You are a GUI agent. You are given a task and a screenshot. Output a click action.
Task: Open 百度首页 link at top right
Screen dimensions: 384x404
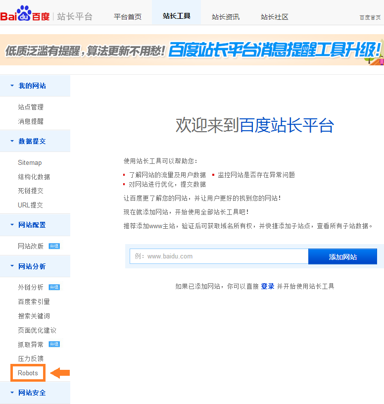tap(370, 17)
